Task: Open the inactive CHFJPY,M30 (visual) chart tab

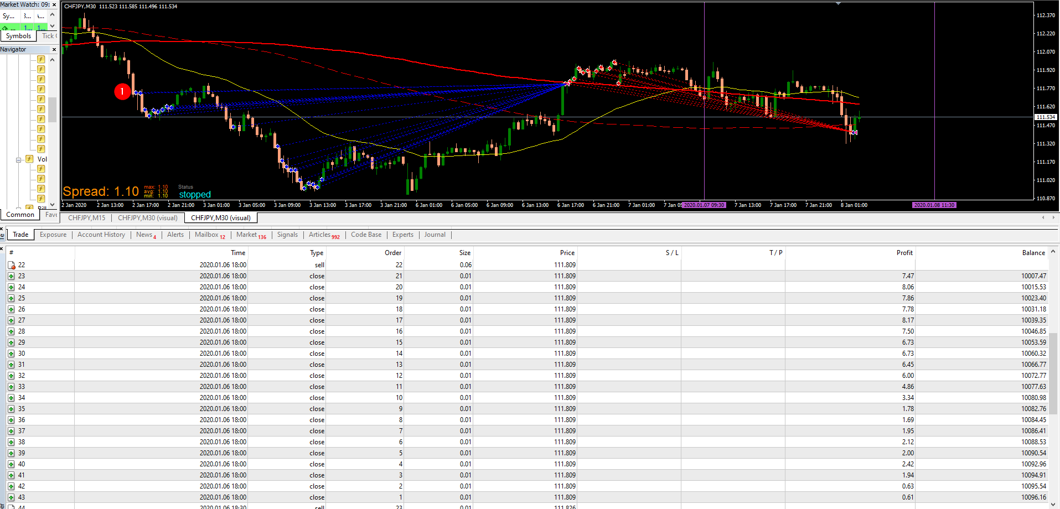Action: (148, 218)
